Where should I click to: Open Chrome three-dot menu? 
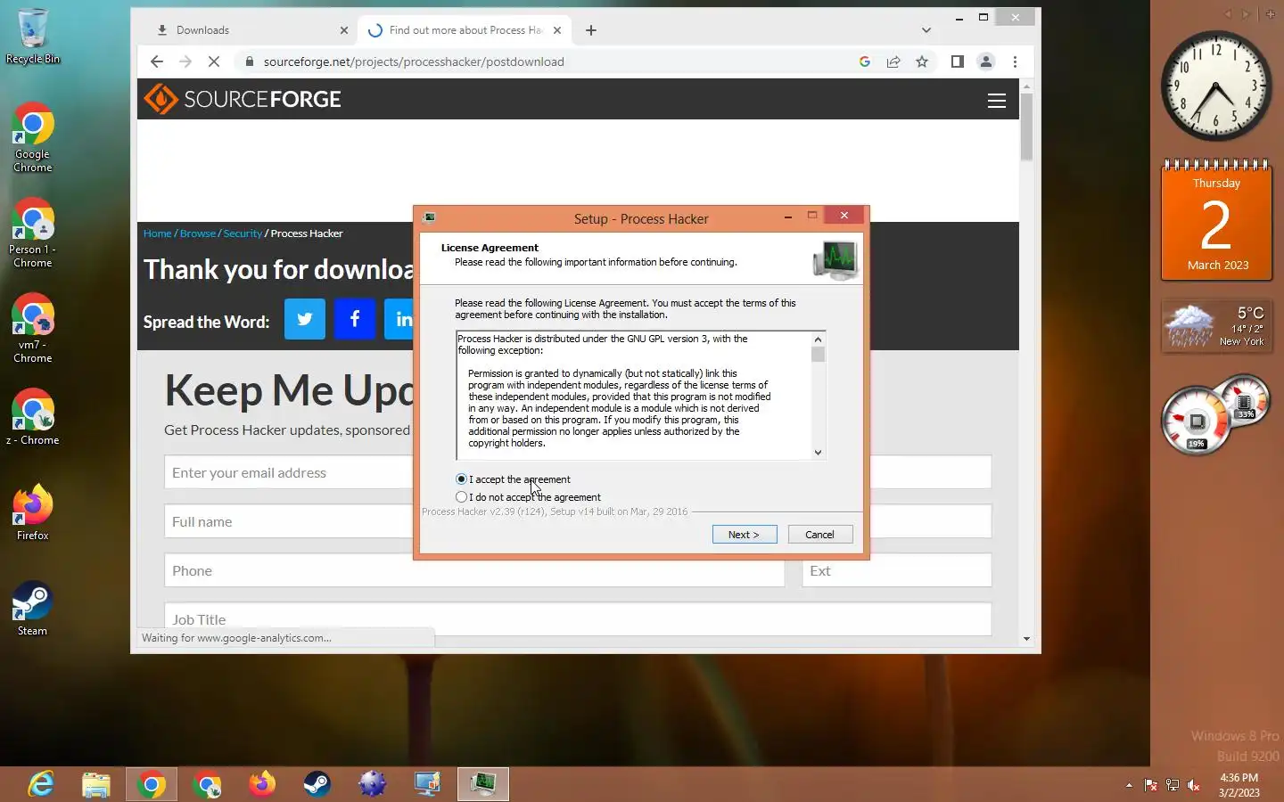coord(1015,61)
